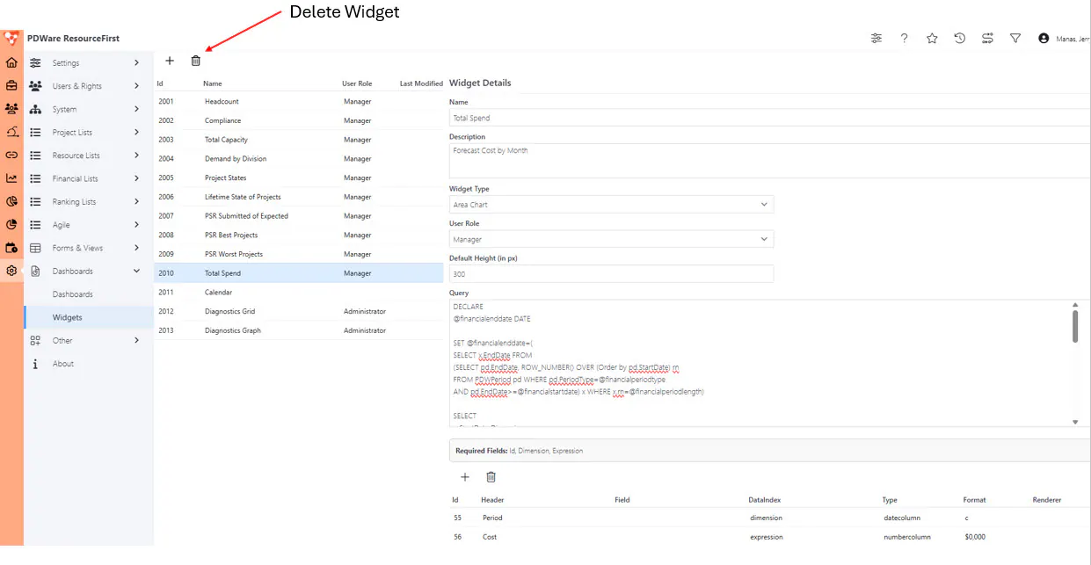Click the Name input field with Total Spend

(770, 118)
